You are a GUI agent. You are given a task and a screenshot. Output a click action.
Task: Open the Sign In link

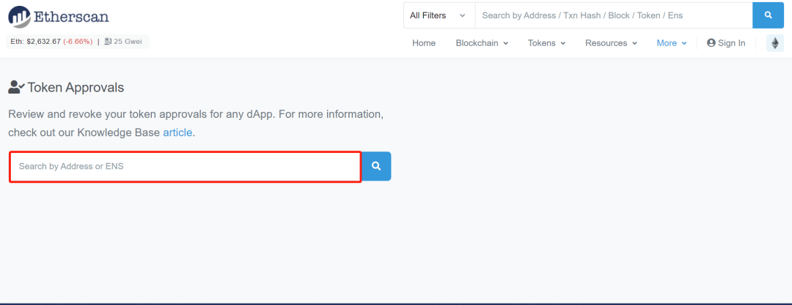click(726, 43)
